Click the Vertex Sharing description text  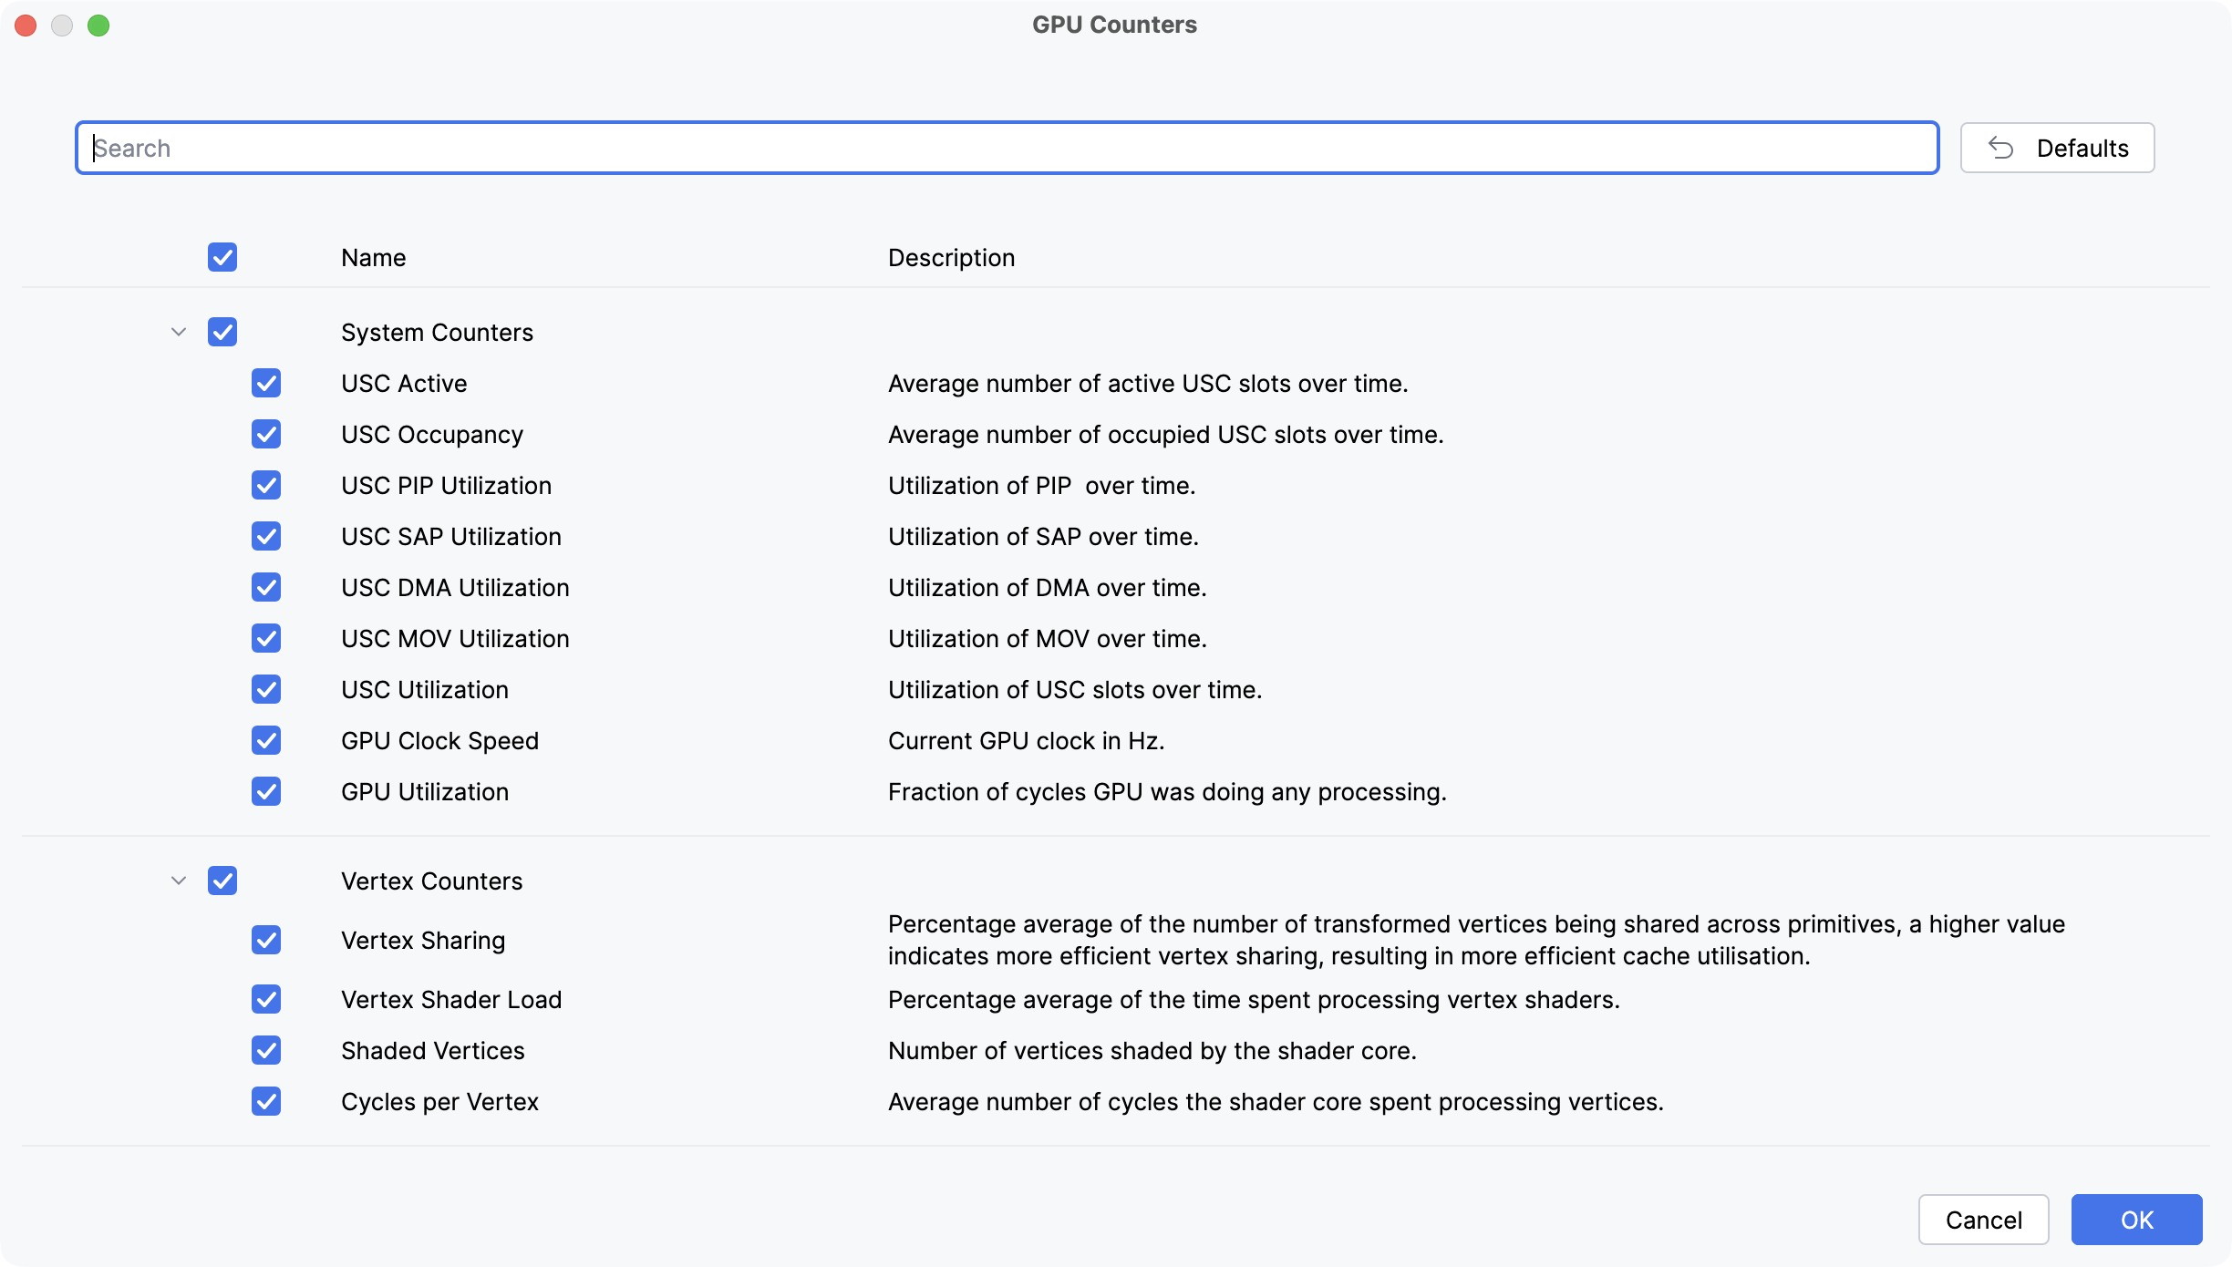pos(1476,940)
